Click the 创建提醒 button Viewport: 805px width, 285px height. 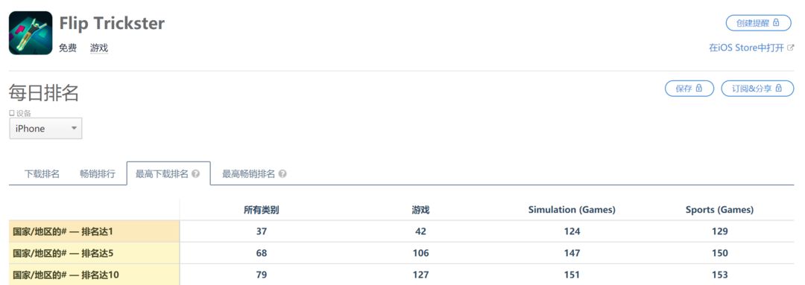(758, 23)
